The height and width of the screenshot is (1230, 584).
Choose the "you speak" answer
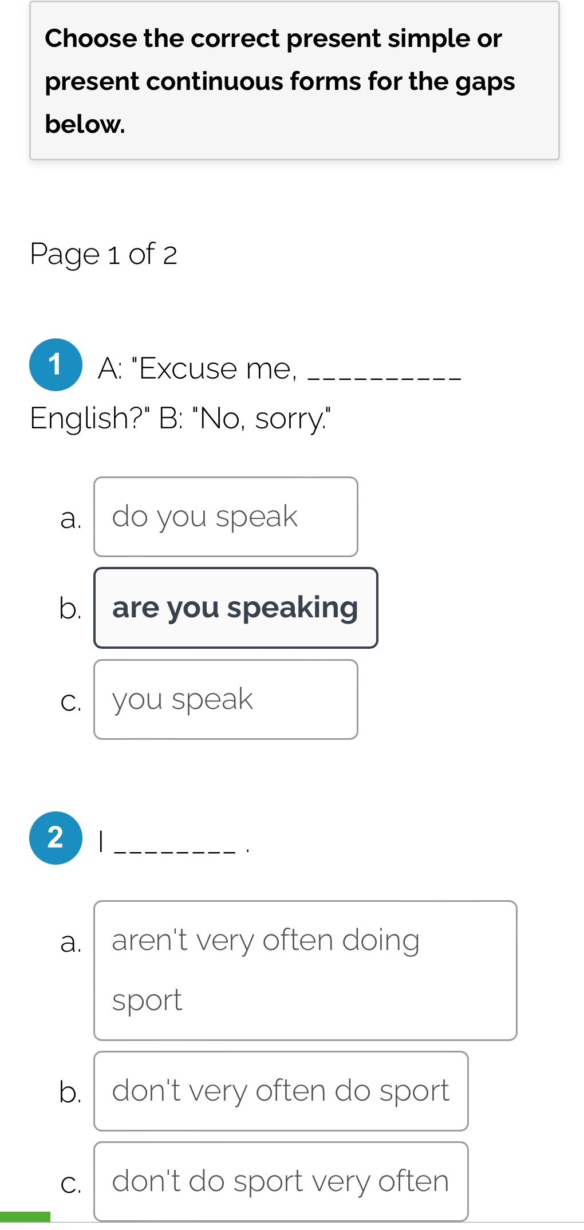226,700
